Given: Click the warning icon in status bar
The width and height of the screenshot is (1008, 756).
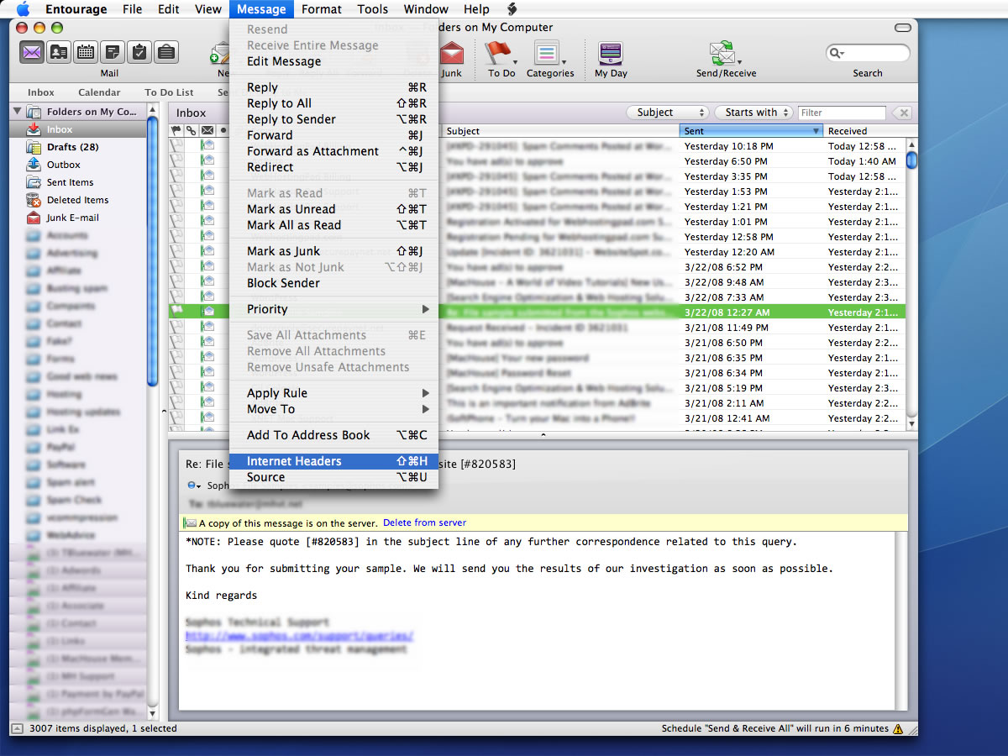Looking at the screenshot, I should coord(898,729).
